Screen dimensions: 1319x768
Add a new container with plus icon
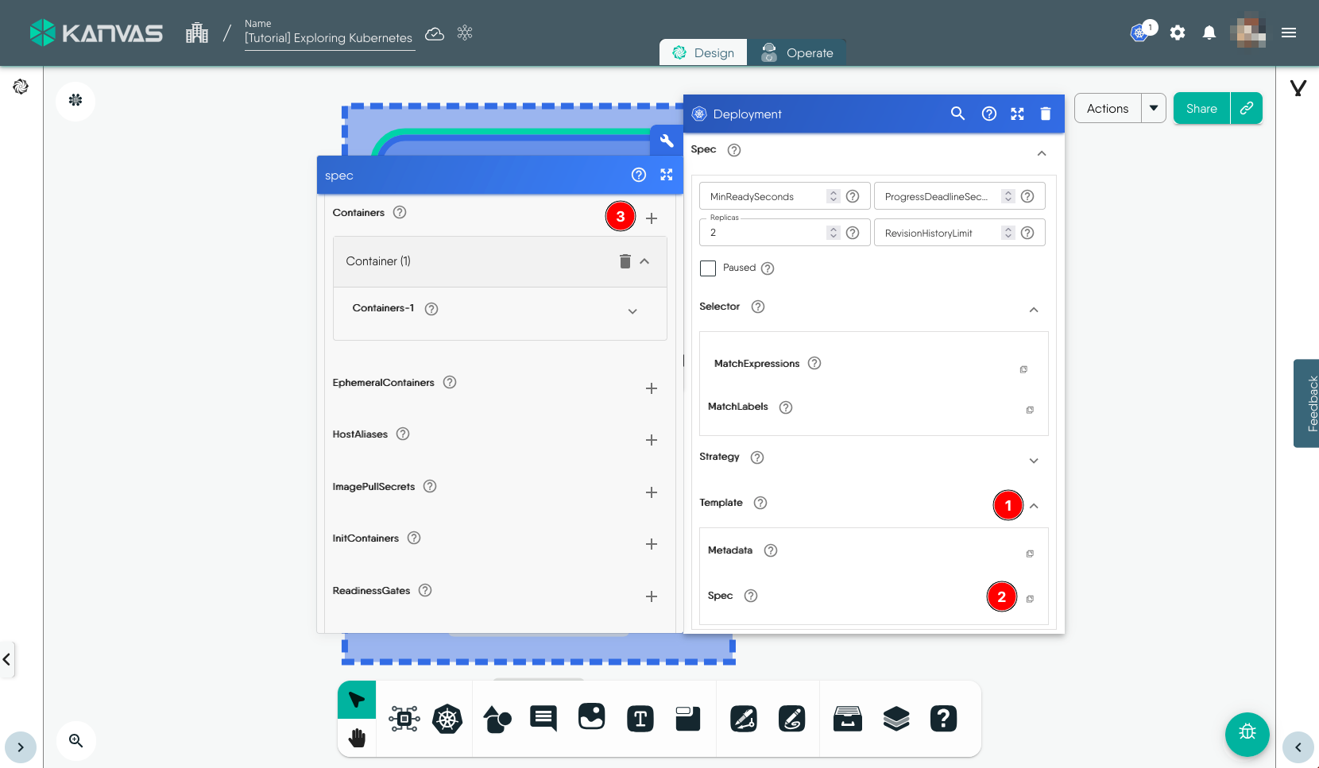coord(652,218)
